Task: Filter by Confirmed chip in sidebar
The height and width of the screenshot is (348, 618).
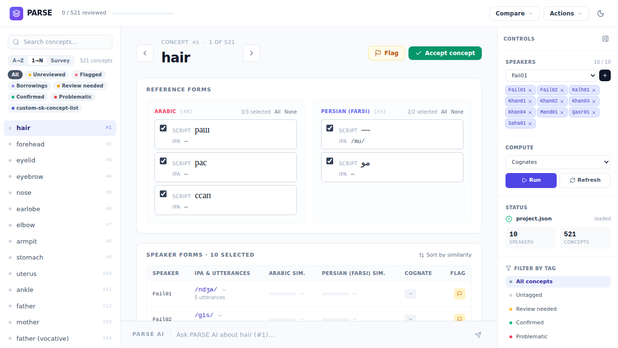Action: (28, 97)
